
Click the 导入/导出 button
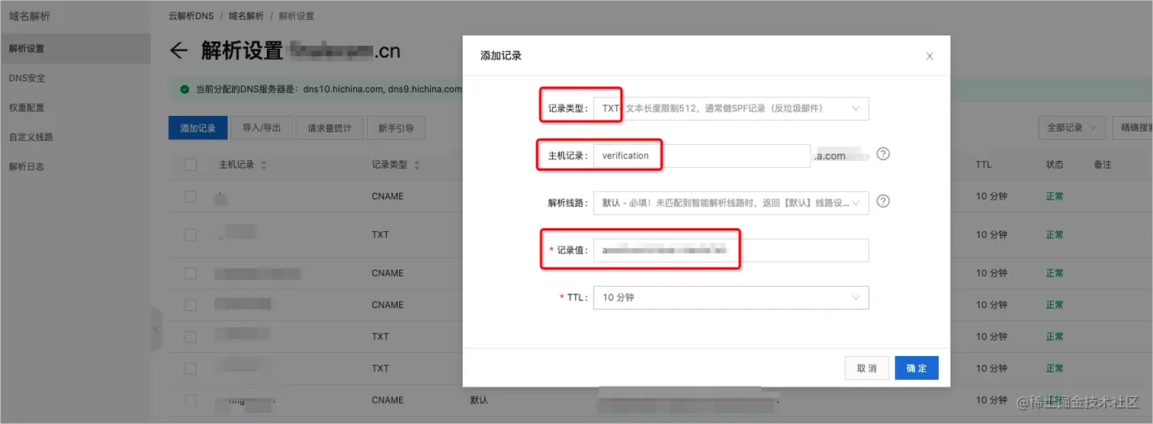(x=262, y=128)
